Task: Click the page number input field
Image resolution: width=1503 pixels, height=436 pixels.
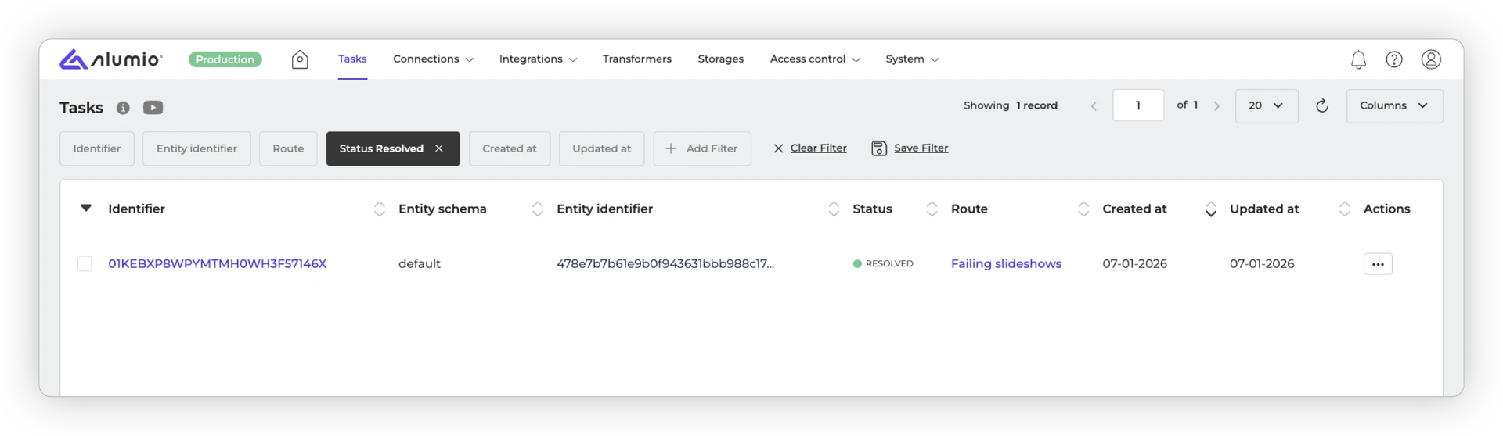Action: (1137, 105)
